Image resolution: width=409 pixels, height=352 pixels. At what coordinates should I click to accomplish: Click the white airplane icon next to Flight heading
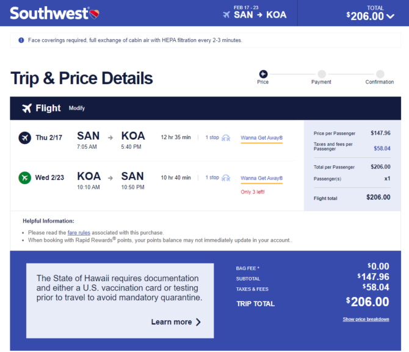pos(27,108)
